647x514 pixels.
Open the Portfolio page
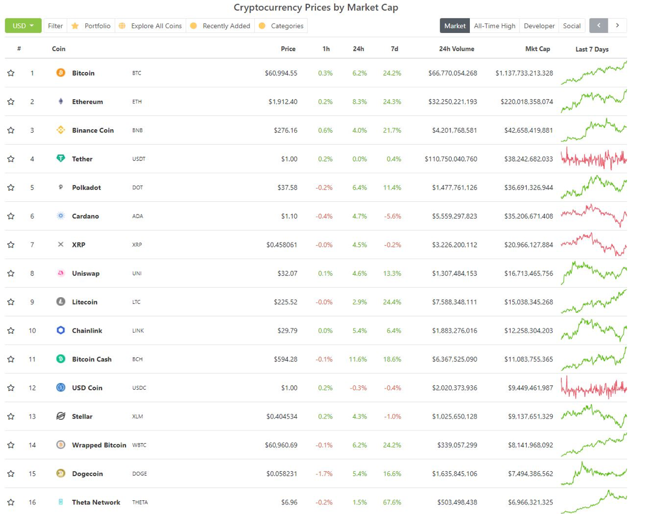click(91, 26)
